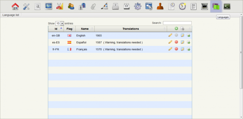Edit the Español language with the pencil icon
The width and height of the screenshot is (243, 119).
pyautogui.click(x=170, y=42)
